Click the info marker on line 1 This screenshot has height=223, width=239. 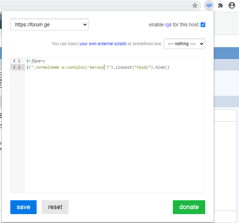(x=14, y=61)
